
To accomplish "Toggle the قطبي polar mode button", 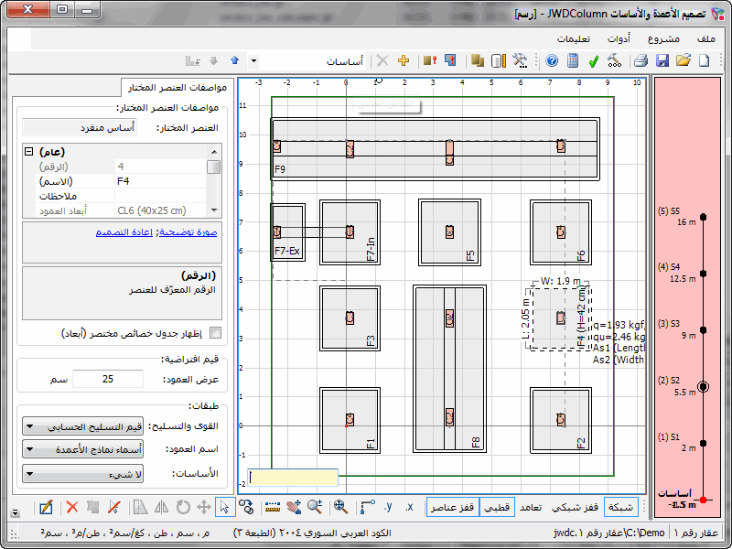I will coord(498,507).
